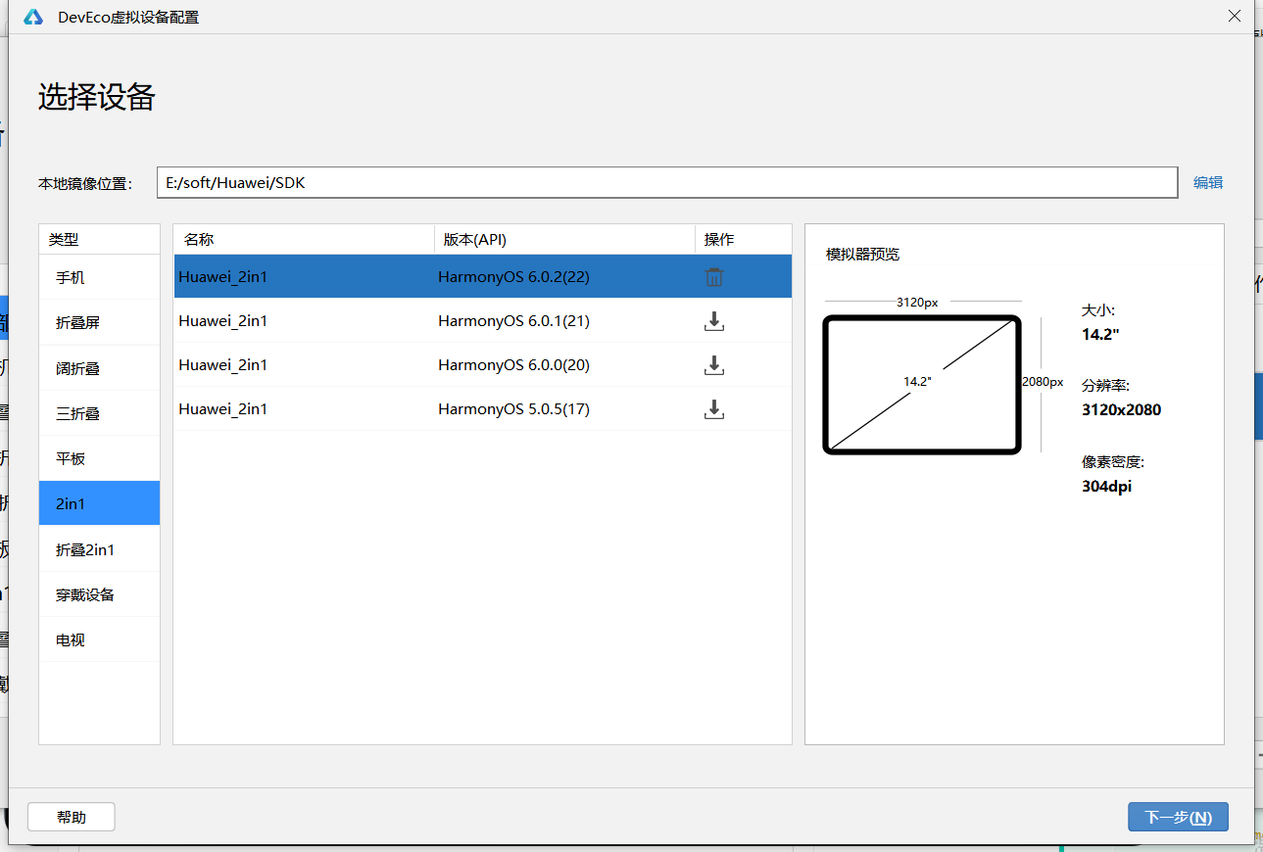This screenshot has height=852, width=1263.
Task: Select Huawei_2in1 row with HarmonyOS 5.0.5(17)
Action: click(482, 409)
